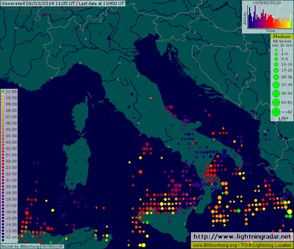Image resolution: width=294 pixels, height=249 pixels.
Task: Open the lightningradar.net URL banner
Action: click(242, 236)
